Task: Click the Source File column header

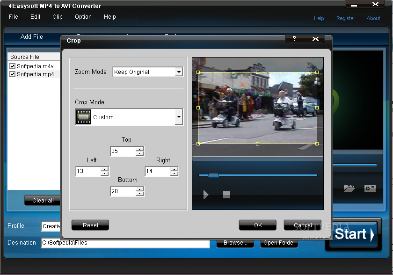Action: pos(34,57)
